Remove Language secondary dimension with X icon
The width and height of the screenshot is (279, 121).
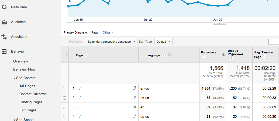coord(170,55)
